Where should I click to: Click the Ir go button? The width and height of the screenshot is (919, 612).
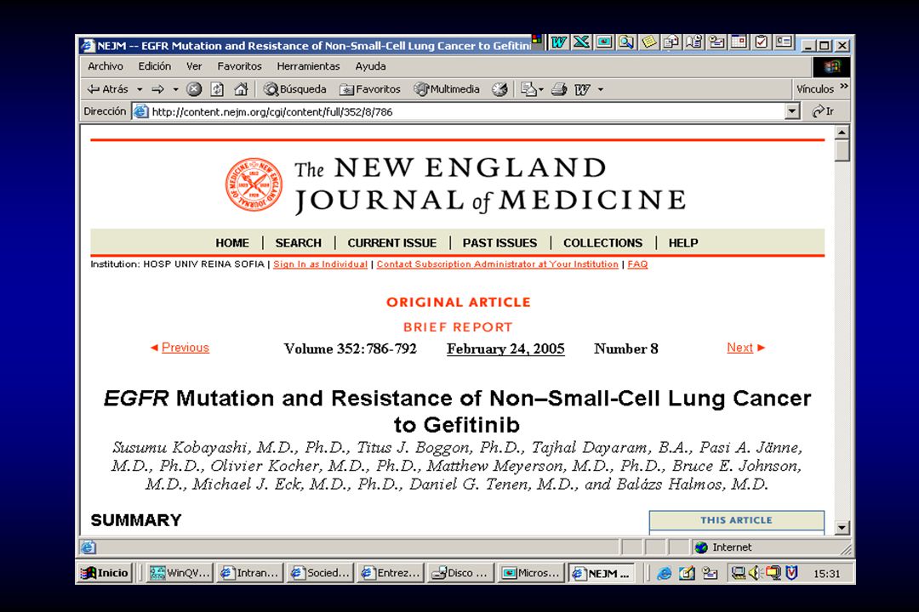click(823, 110)
